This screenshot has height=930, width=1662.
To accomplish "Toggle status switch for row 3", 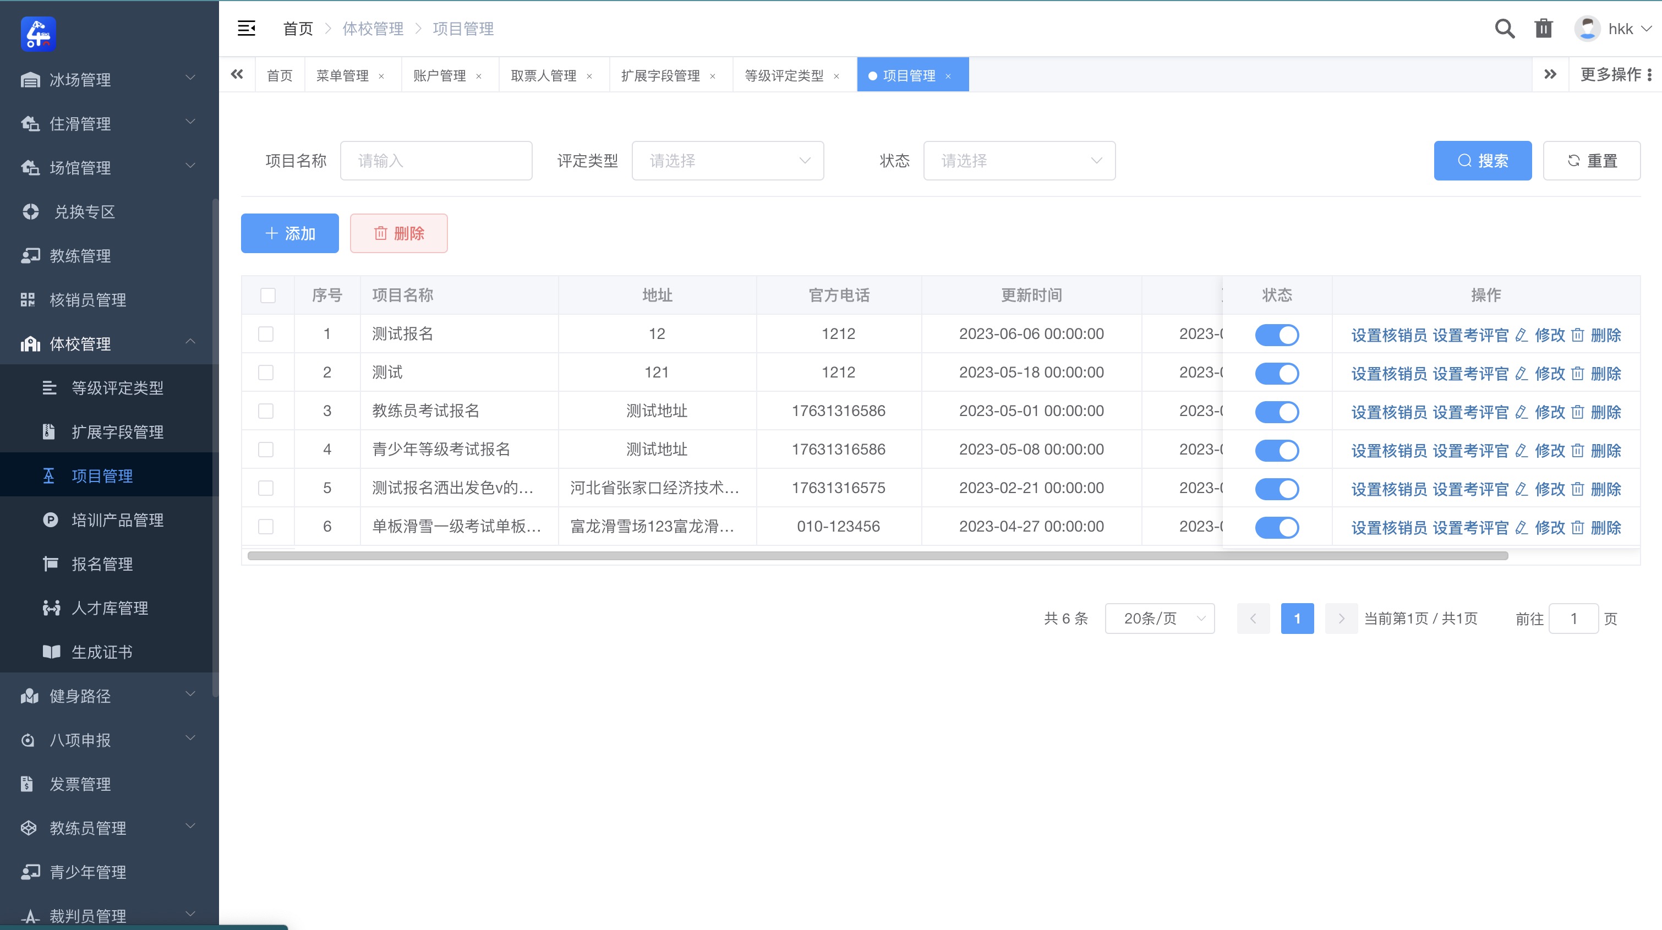I will tap(1276, 412).
